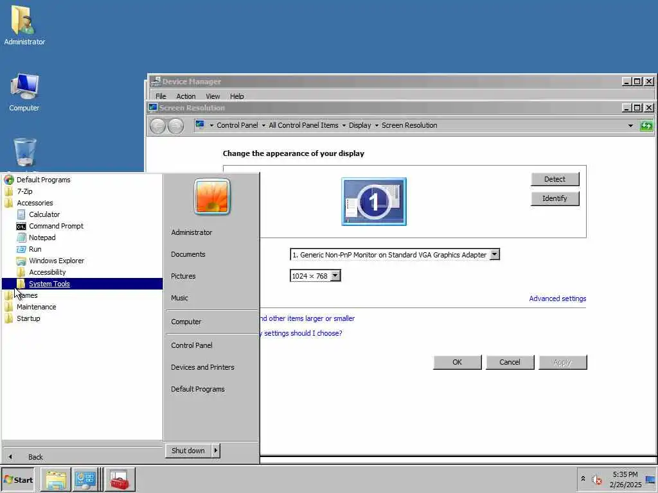
Task: Expand the System Tools folder
Action: [82, 284]
